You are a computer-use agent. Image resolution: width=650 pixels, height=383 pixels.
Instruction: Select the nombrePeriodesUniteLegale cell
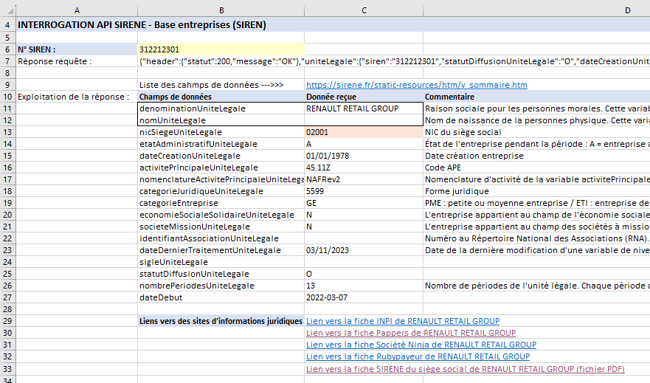pos(221,286)
